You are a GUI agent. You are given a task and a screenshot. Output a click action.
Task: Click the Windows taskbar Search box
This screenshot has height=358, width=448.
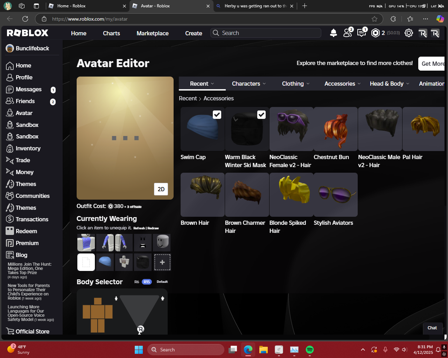coord(186,350)
